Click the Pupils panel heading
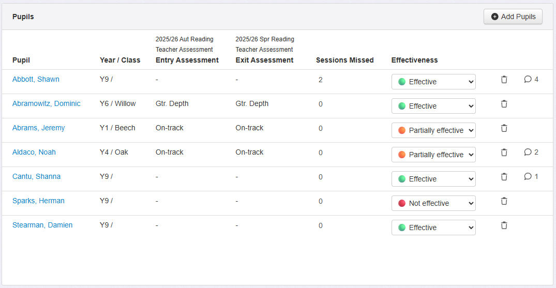 click(x=23, y=17)
